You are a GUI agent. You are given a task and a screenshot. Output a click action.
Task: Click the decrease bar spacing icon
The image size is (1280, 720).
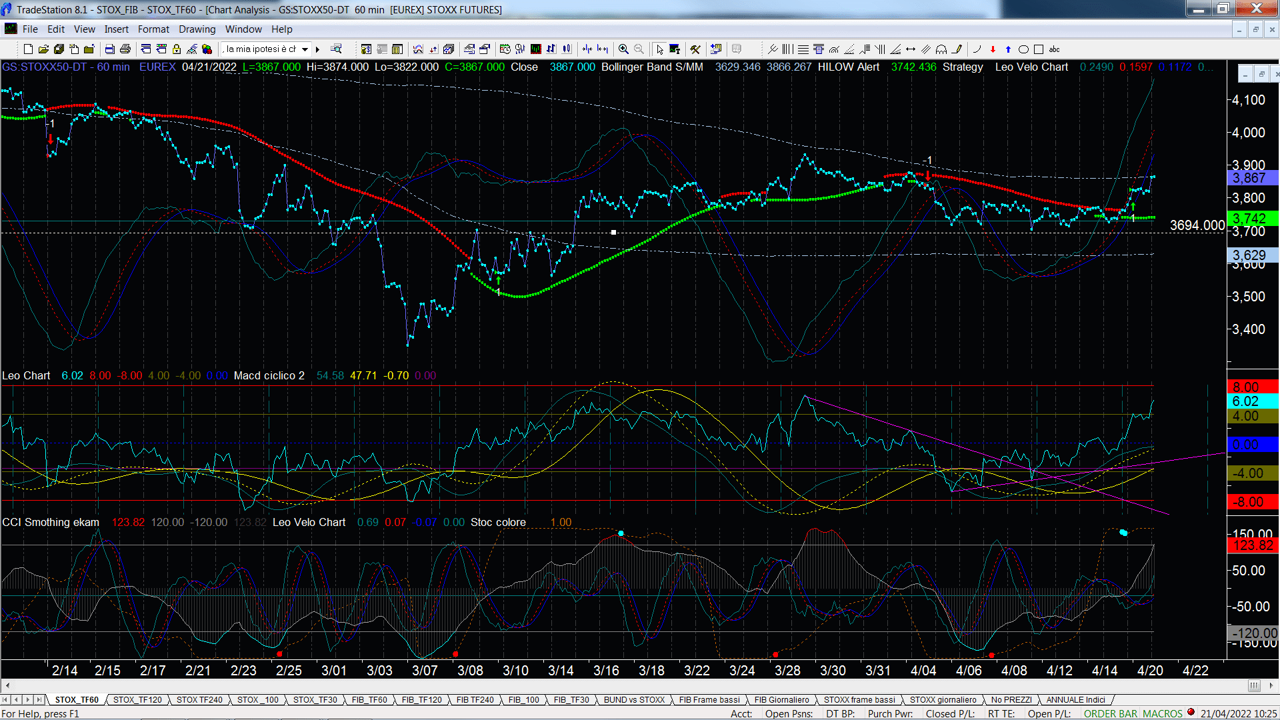tap(587, 49)
